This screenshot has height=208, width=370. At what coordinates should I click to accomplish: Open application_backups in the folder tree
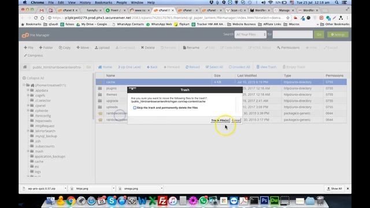pos(50,157)
